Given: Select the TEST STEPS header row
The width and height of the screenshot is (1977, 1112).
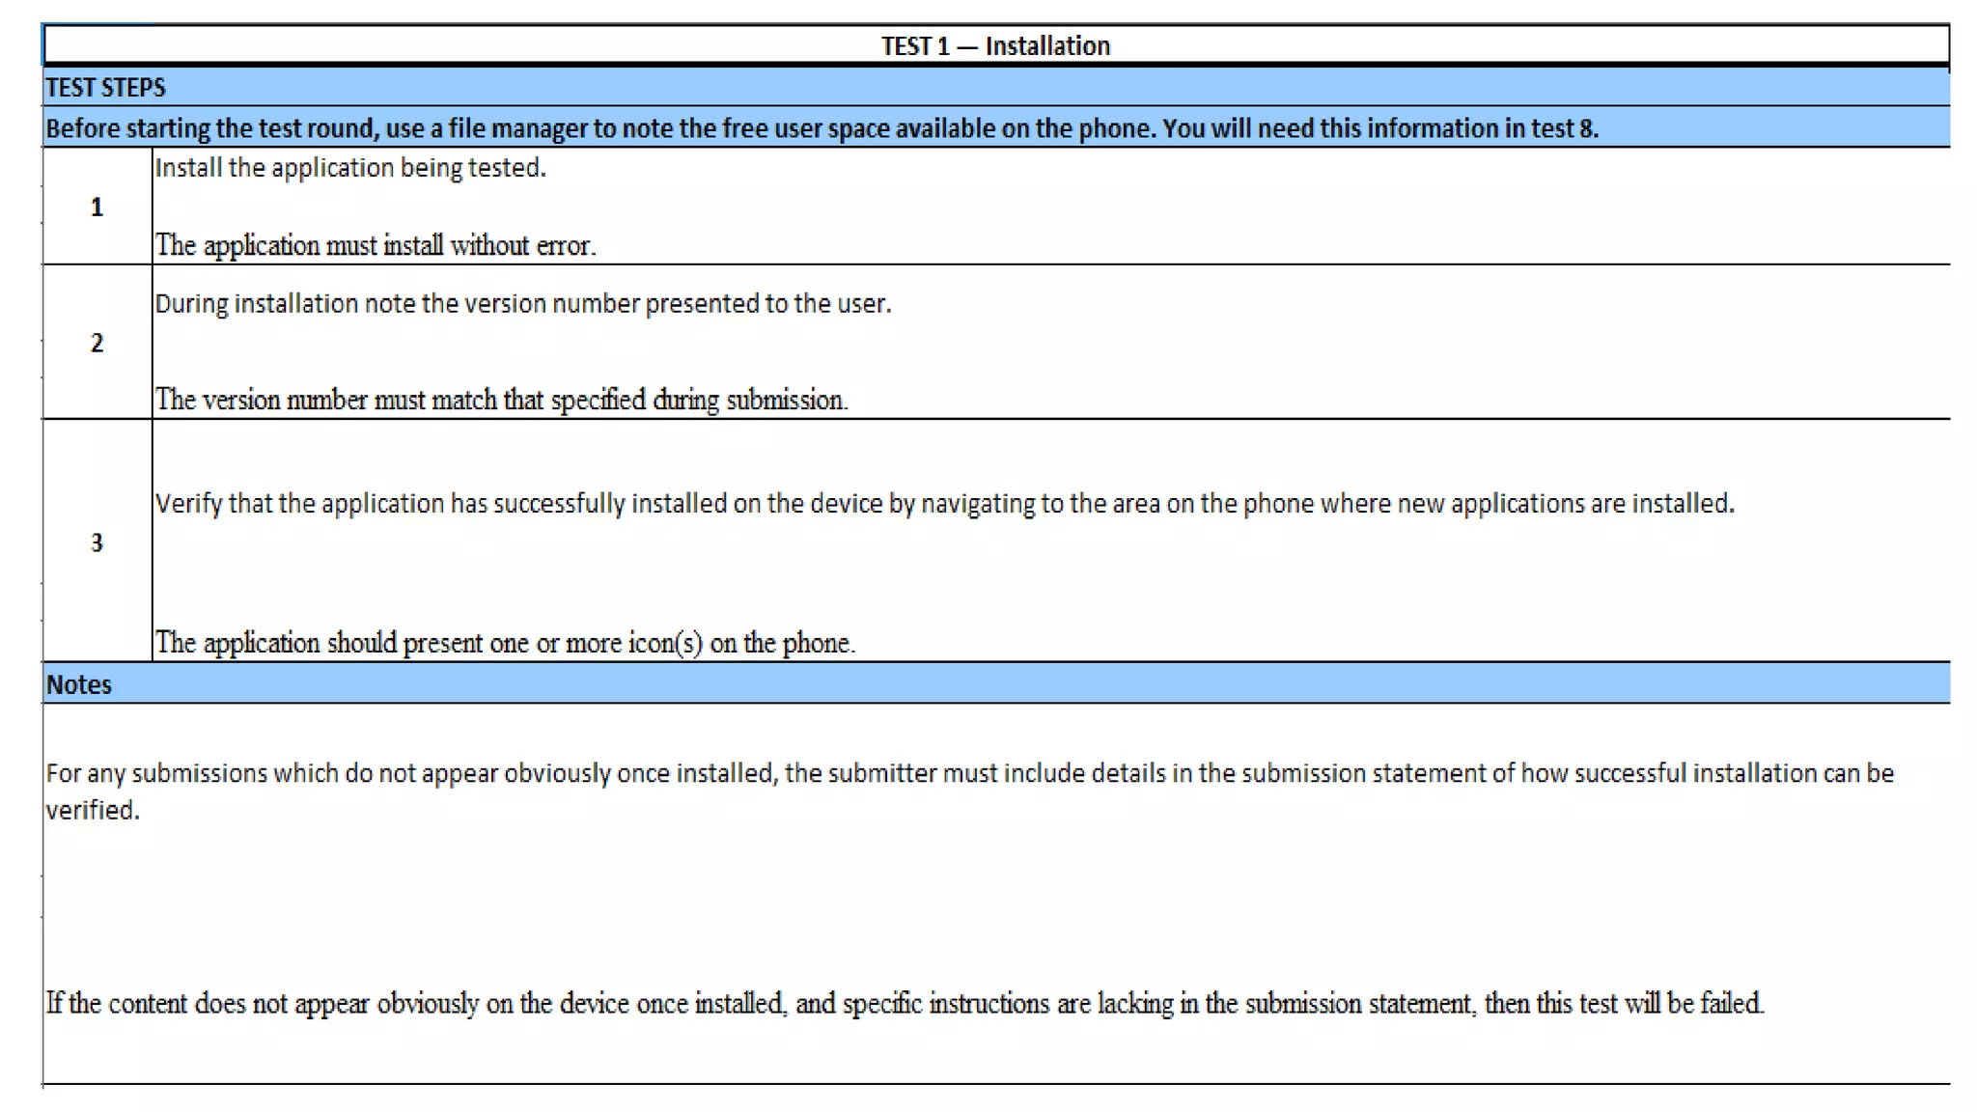Looking at the screenshot, I should tap(105, 88).
